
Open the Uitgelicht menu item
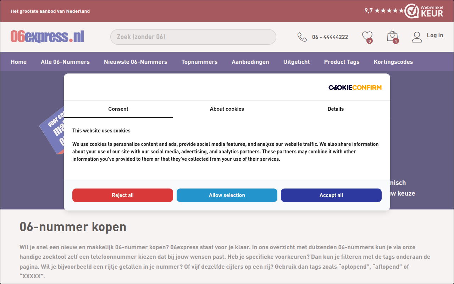pos(297,62)
